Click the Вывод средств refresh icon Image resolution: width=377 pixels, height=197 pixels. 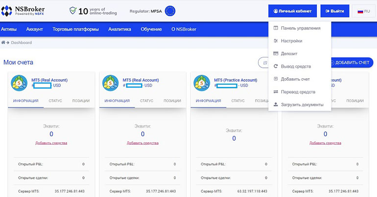(x=276, y=66)
